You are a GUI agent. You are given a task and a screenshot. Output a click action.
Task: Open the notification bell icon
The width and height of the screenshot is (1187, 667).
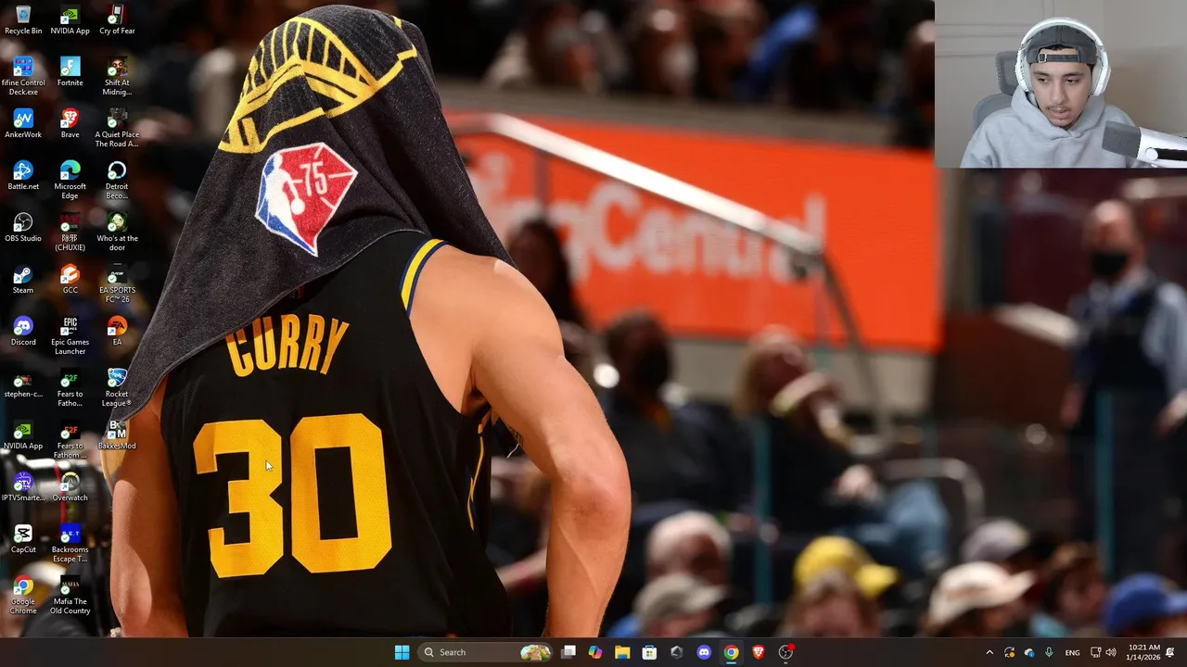click(x=1170, y=652)
